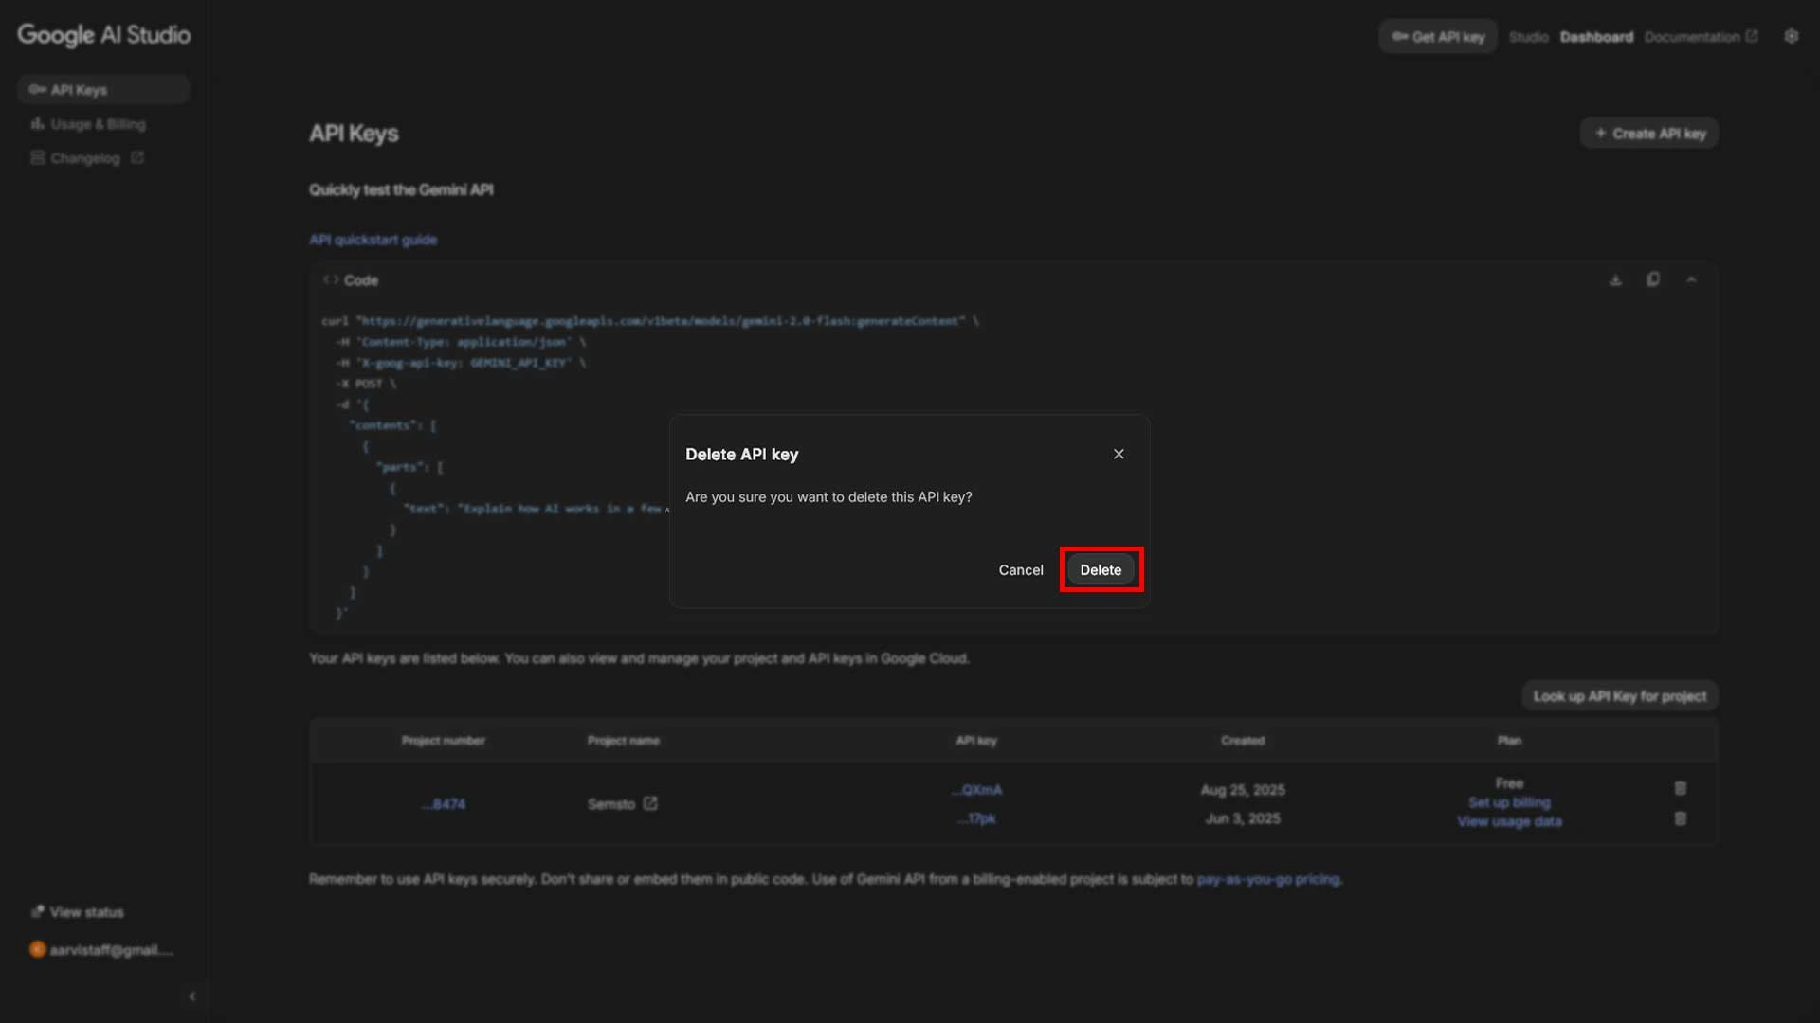The width and height of the screenshot is (1820, 1023).
Task: Delete the Jun 3, 2025 key via trash icon
Action: 1681,818
